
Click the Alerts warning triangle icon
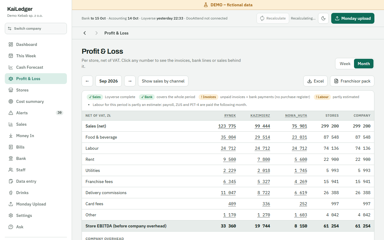pyautogui.click(x=11, y=113)
